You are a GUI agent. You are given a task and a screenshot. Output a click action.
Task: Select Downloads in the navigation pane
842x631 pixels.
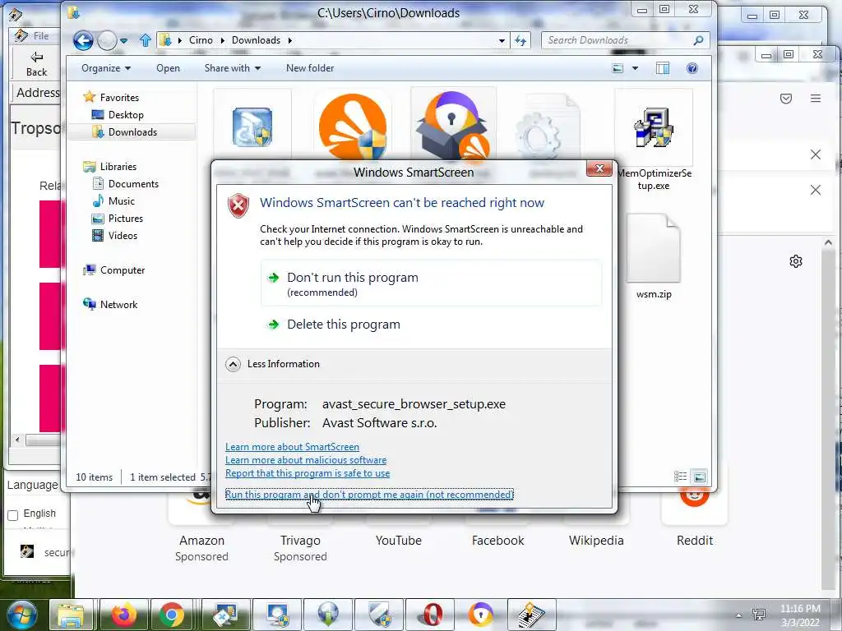(x=132, y=132)
